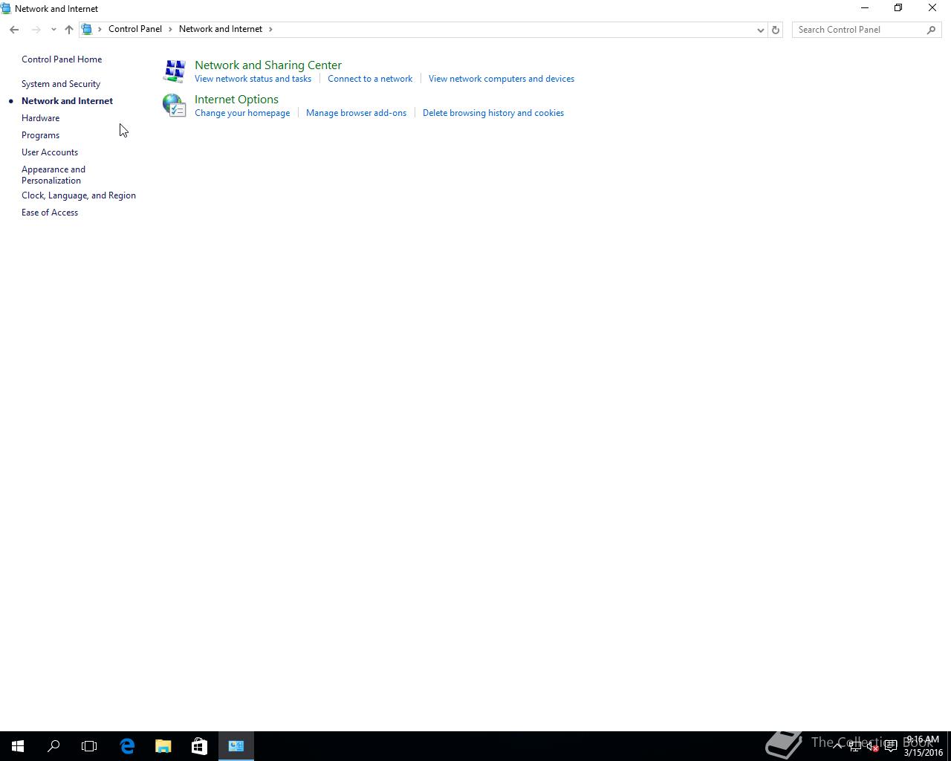The width and height of the screenshot is (951, 761).
Task: Launch Microsoft Edge from taskbar
Action: 127,746
